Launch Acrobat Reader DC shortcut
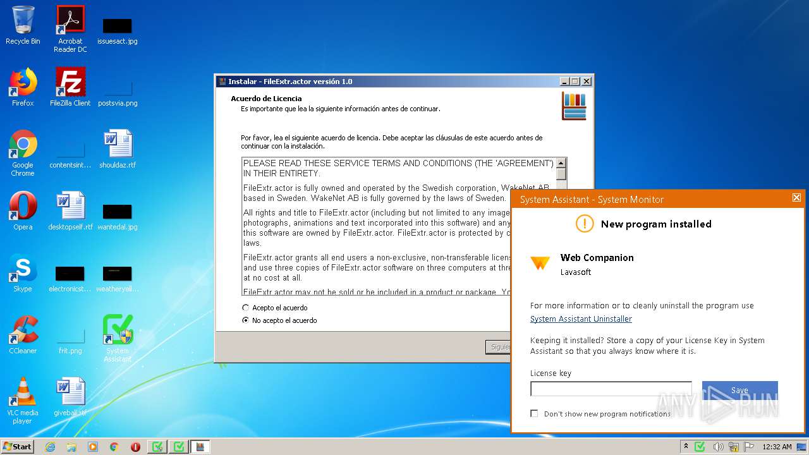Image resolution: width=809 pixels, height=455 pixels. 70,29
